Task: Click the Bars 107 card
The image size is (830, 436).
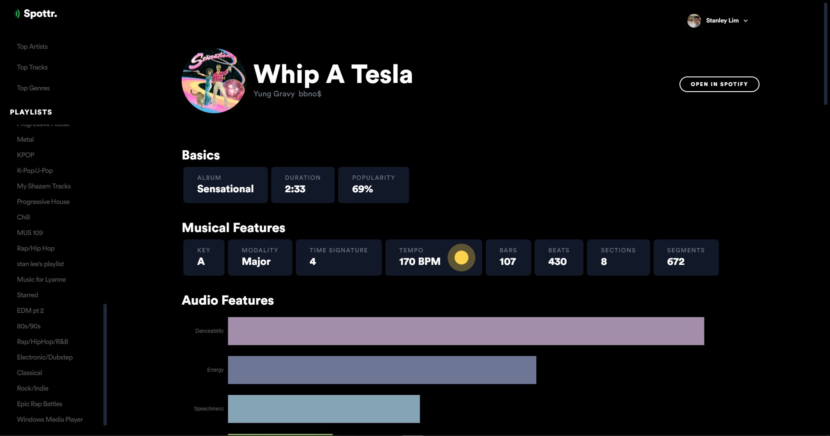Action: coord(508,258)
